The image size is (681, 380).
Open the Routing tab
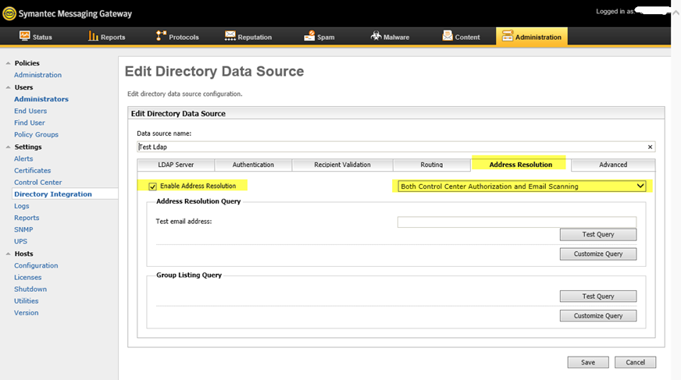pos(432,165)
